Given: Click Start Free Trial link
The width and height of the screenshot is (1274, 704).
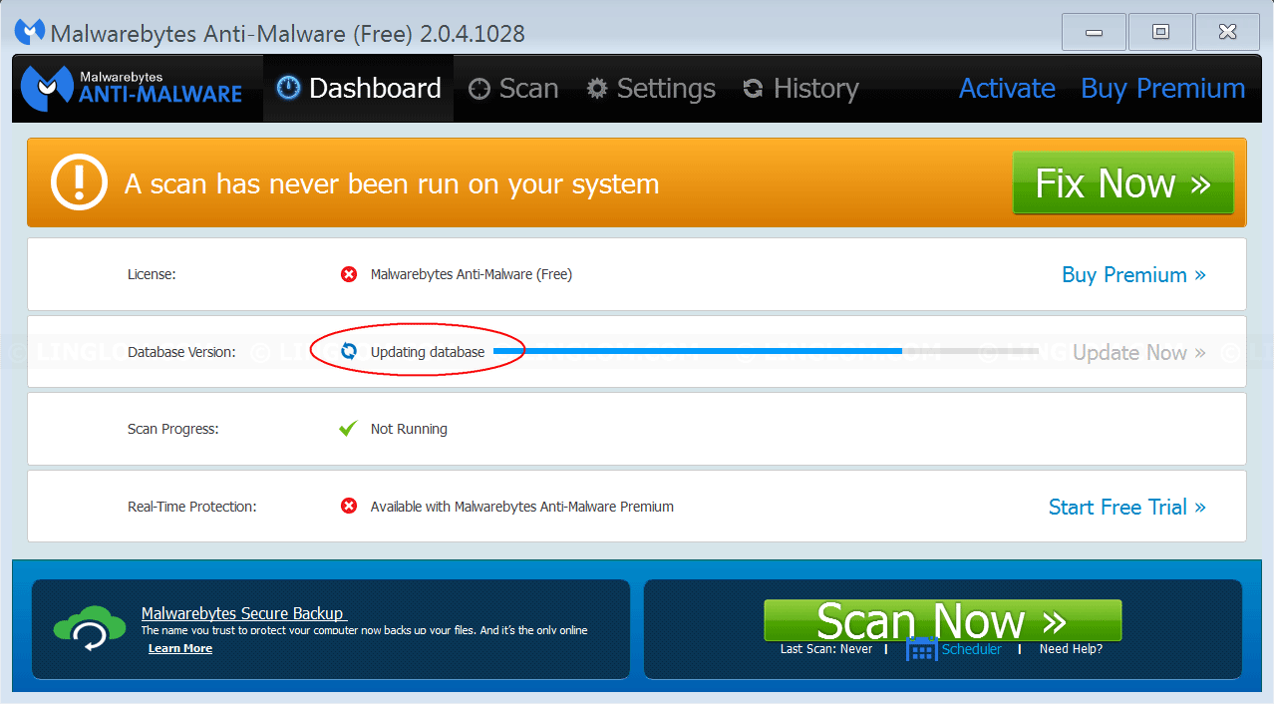Looking at the screenshot, I should point(1126,507).
